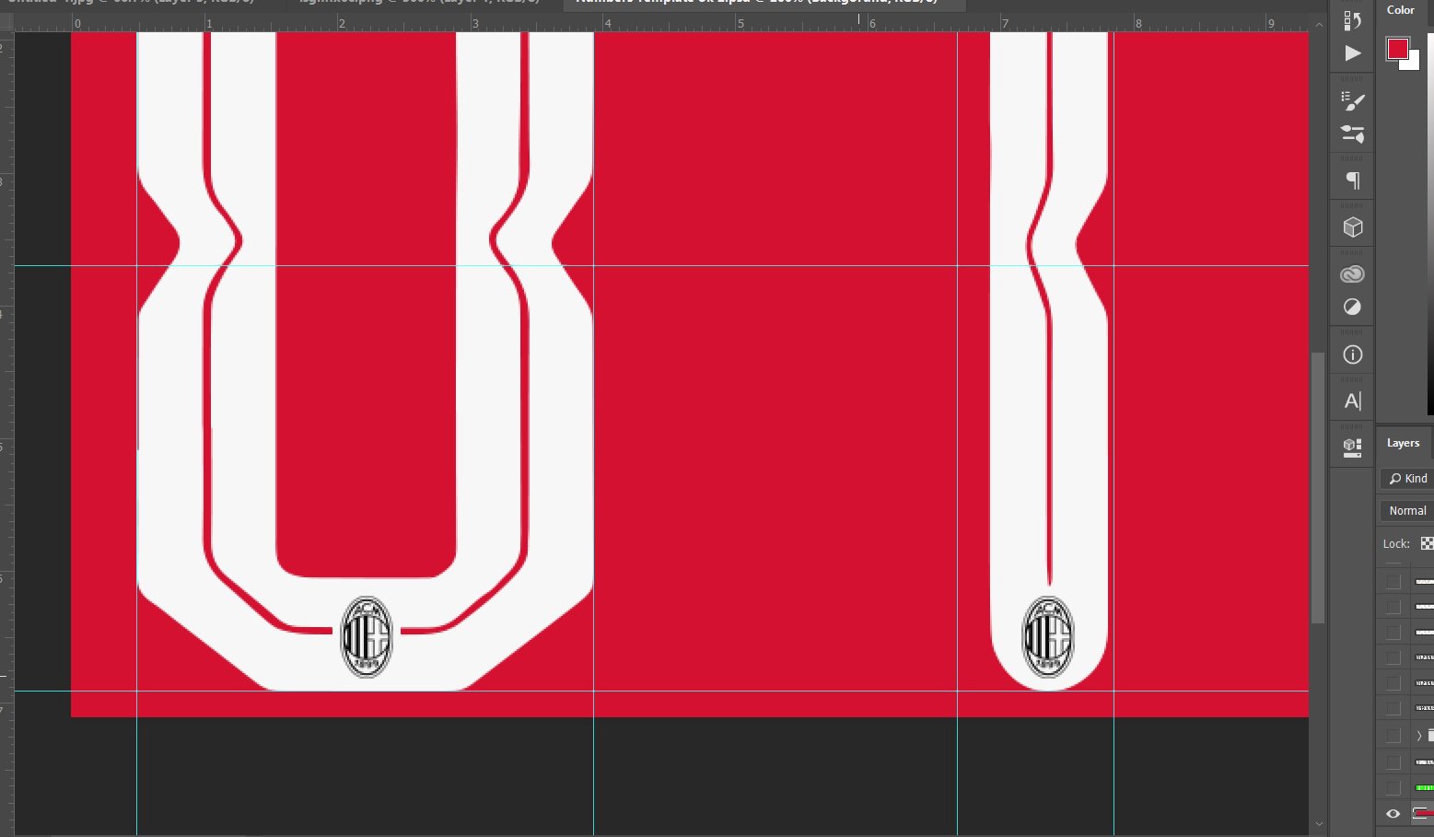Toggle visibility of layer just above the group
Viewport: 1434px width, 837px height.
pos(1393,709)
